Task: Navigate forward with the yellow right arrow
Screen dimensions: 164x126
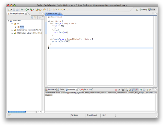Action: pyautogui.click(x=67, y=10)
